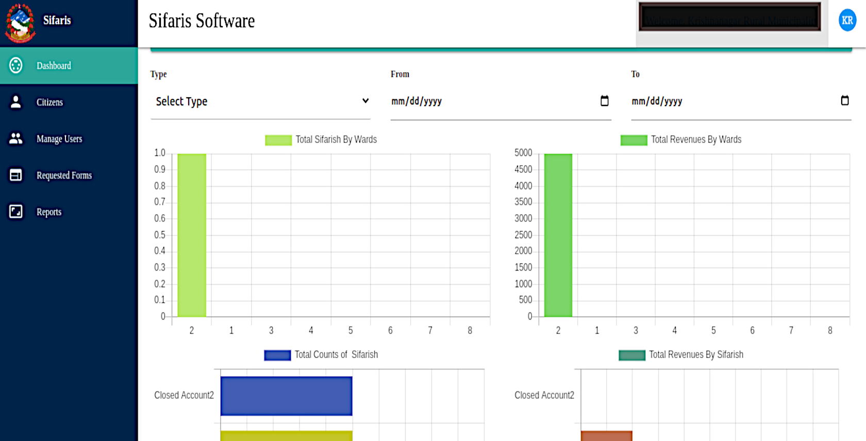This screenshot has width=866, height=441.
Task: Toggle the Total Sifarish By Wards legend swatch
Action: pyautogui.click(x=278, y=140)
